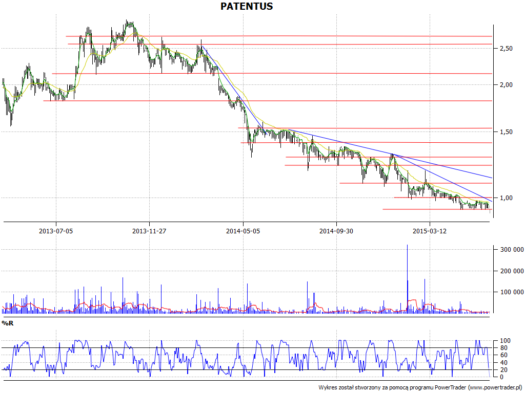Click the %R indicator label

pyautogui.click(x=8, y=323)
